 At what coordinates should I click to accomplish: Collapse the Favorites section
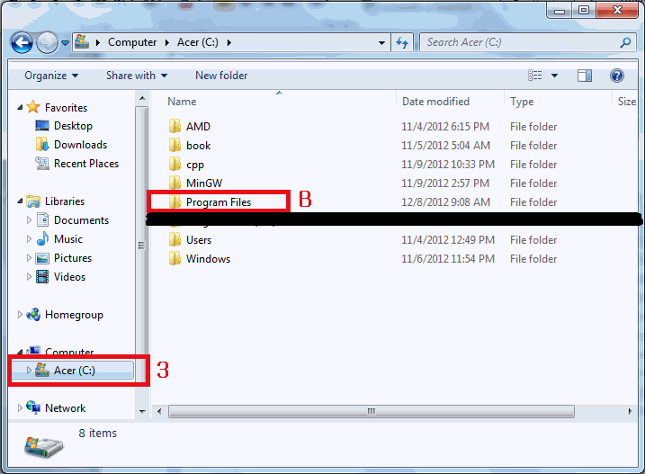[21, 108]
